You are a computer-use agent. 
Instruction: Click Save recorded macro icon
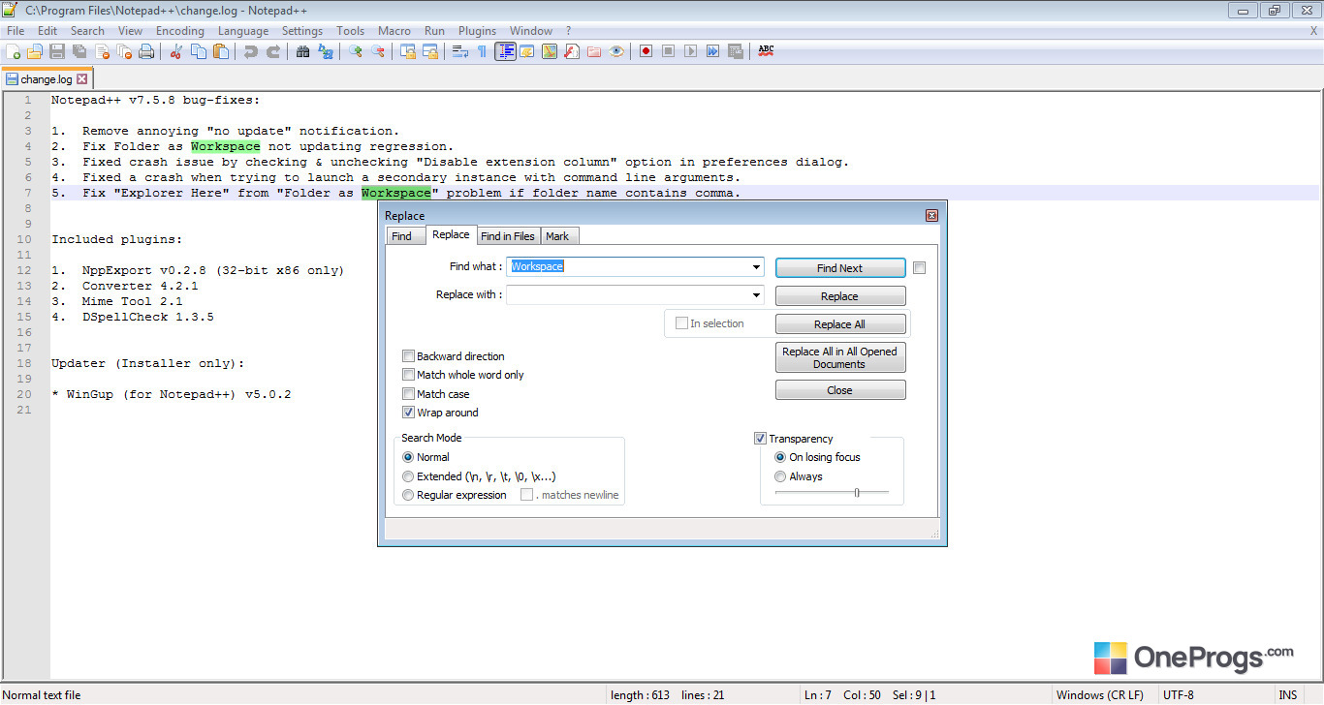tap(735, 51)
